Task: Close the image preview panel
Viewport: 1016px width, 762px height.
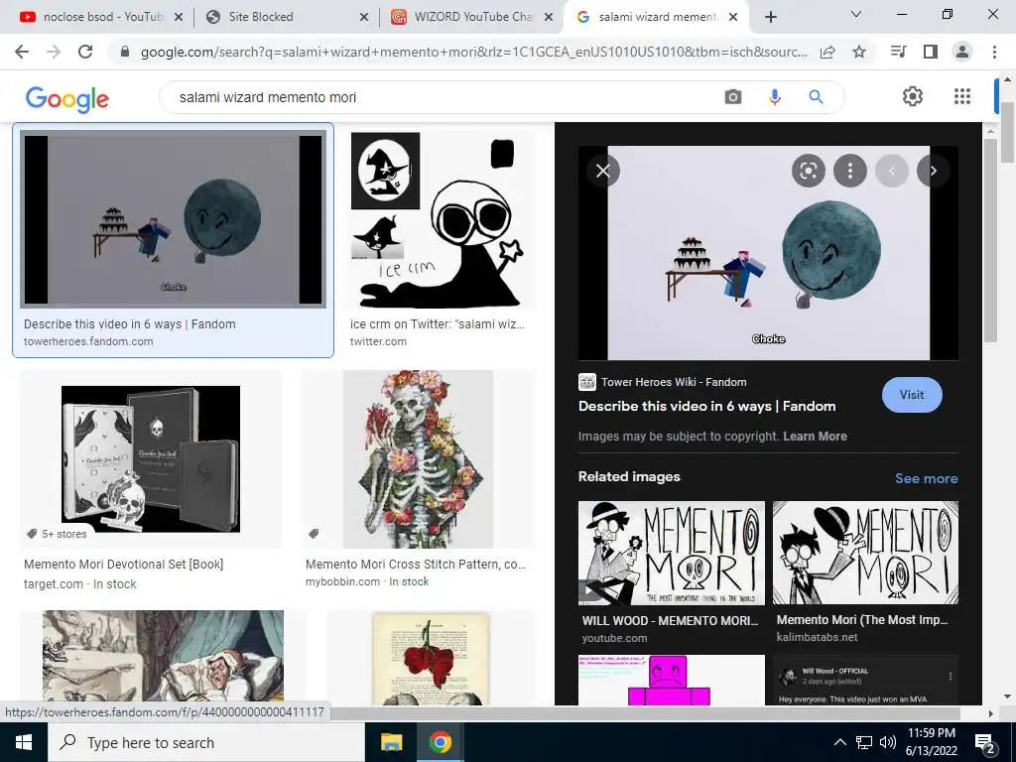Action: (603, 171)
